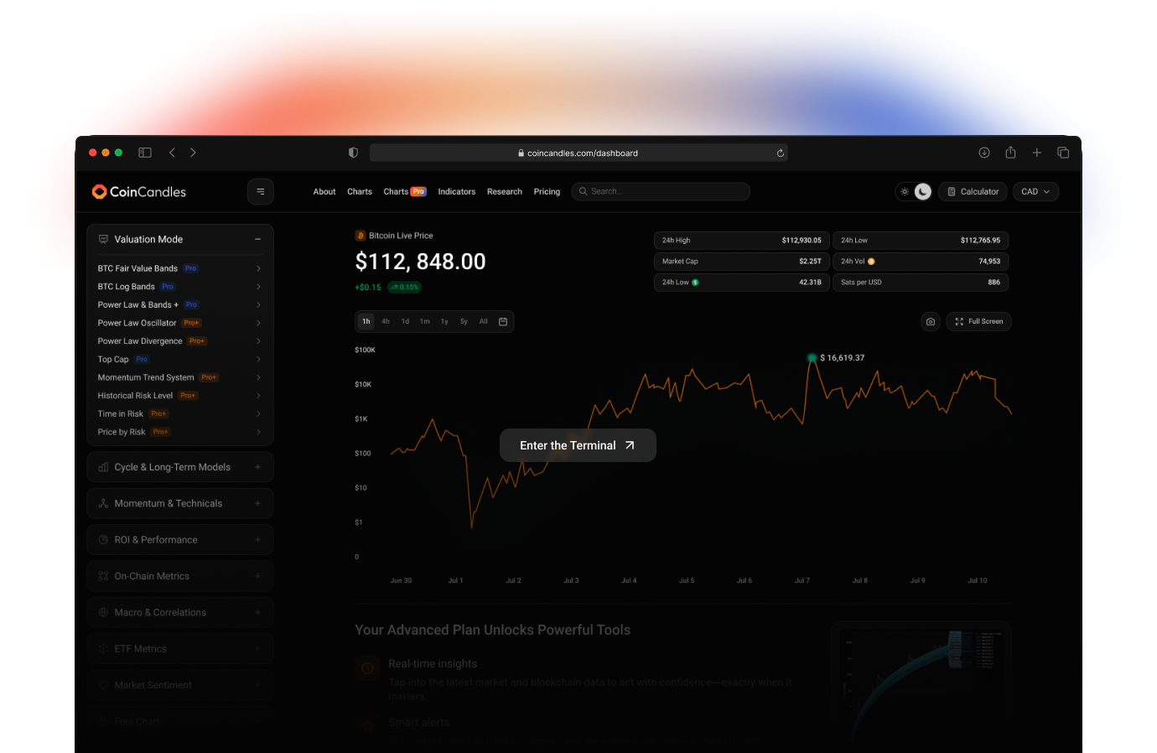Open the Indicators menu item
The image size is (1157, 753).
456,192
